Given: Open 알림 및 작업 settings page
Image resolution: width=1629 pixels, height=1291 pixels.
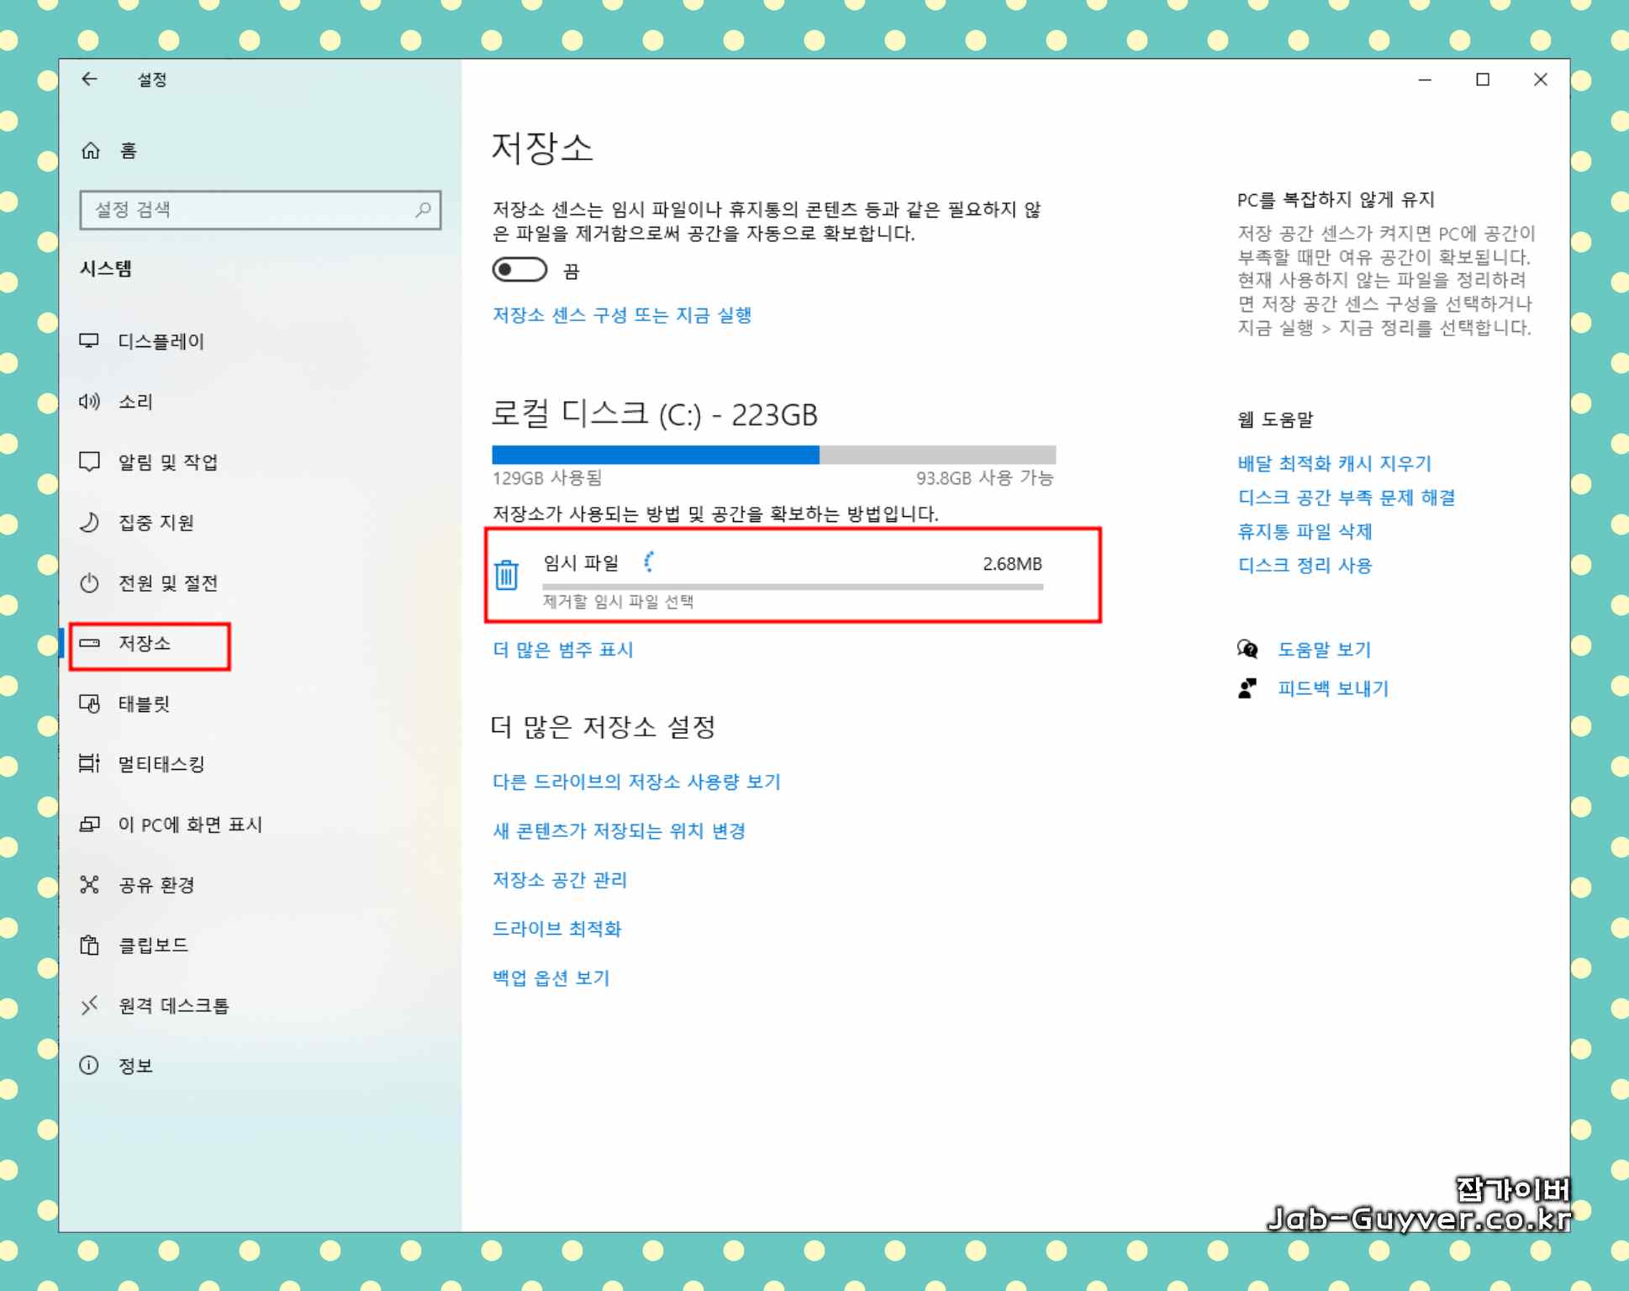Looking at the screenshot, I should coord(167,462).
